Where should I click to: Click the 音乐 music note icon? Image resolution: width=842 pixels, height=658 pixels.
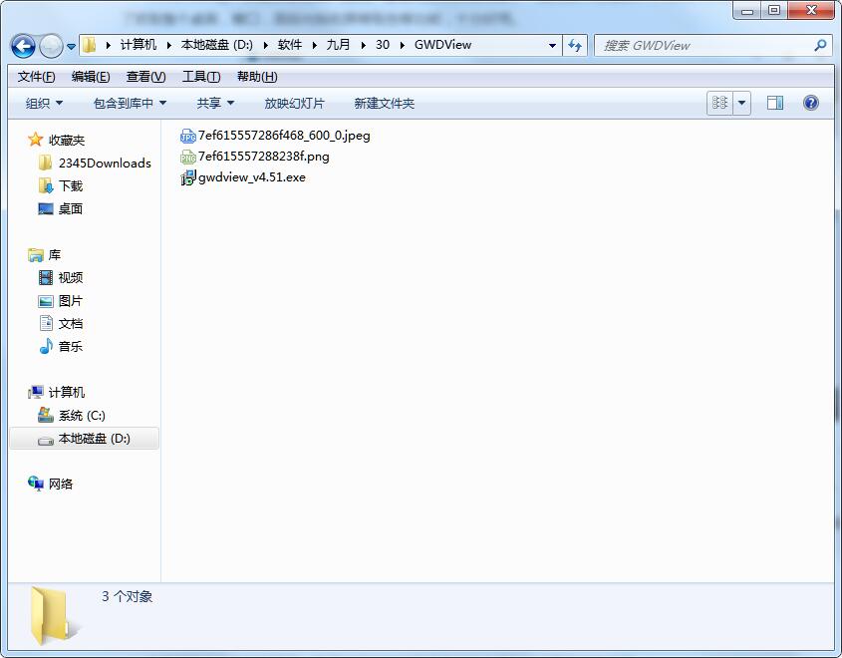[46, 346]
